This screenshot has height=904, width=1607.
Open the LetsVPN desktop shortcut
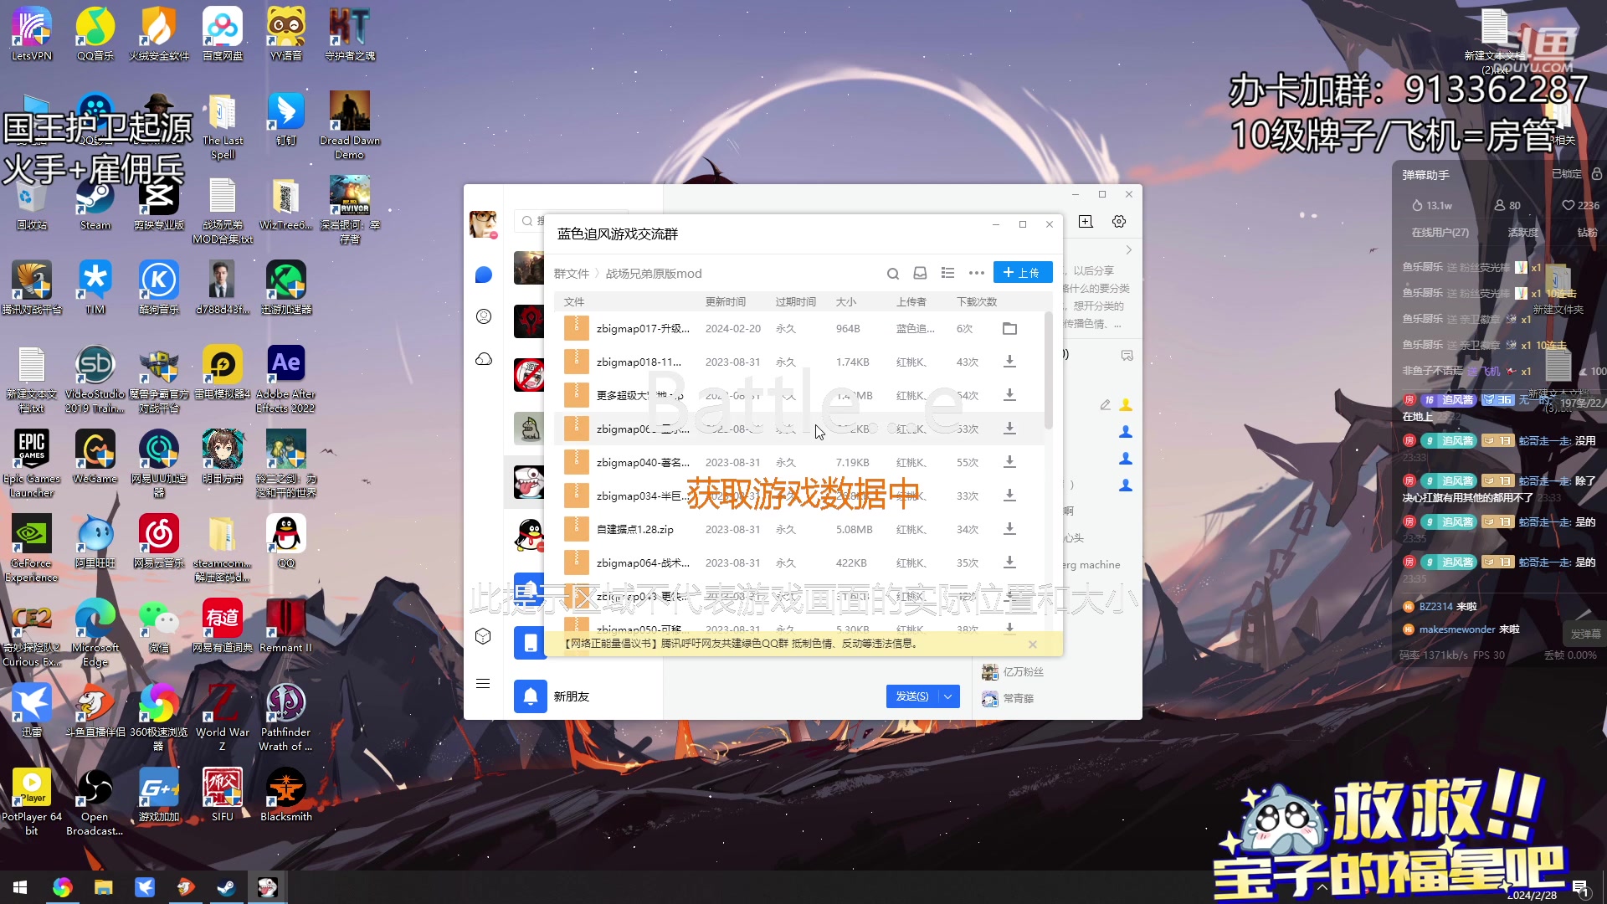pos(32,34)
